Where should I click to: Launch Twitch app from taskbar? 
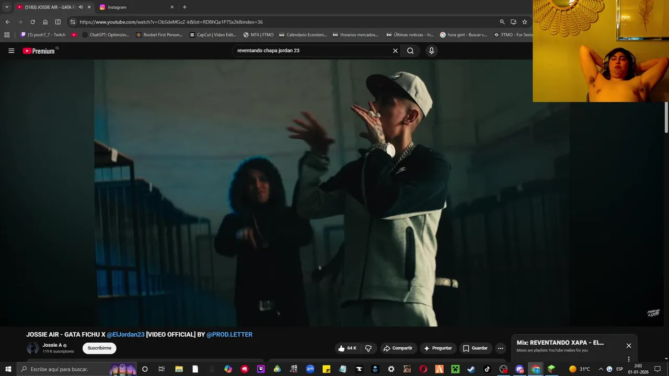click(261, 369)
